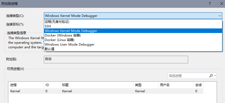Close the 附加到进程 dialog
The width and height of the screenshot is (225, 103).
pyautogui.click(x=222, y=3)
